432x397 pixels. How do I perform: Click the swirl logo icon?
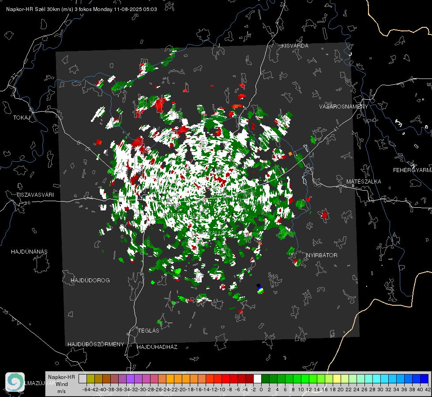click(15, 382)
